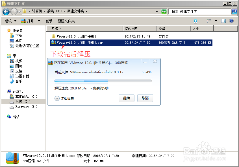
Task: Click the folder icon of VMware-12.0.1[附注册机]
Action: pos(53,37)
